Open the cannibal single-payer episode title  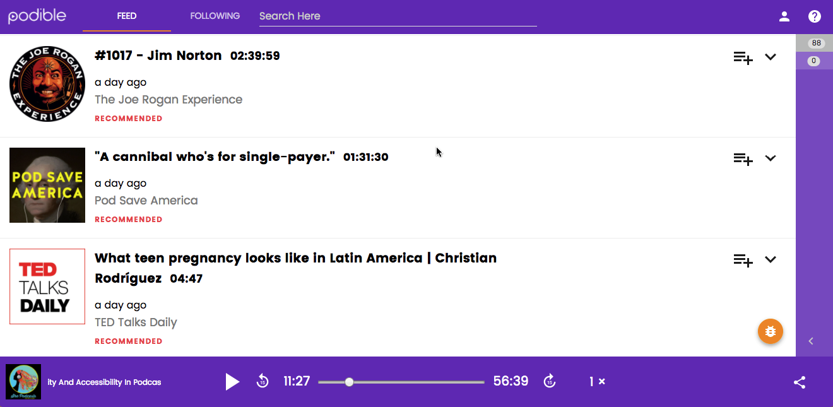(215, 156)
